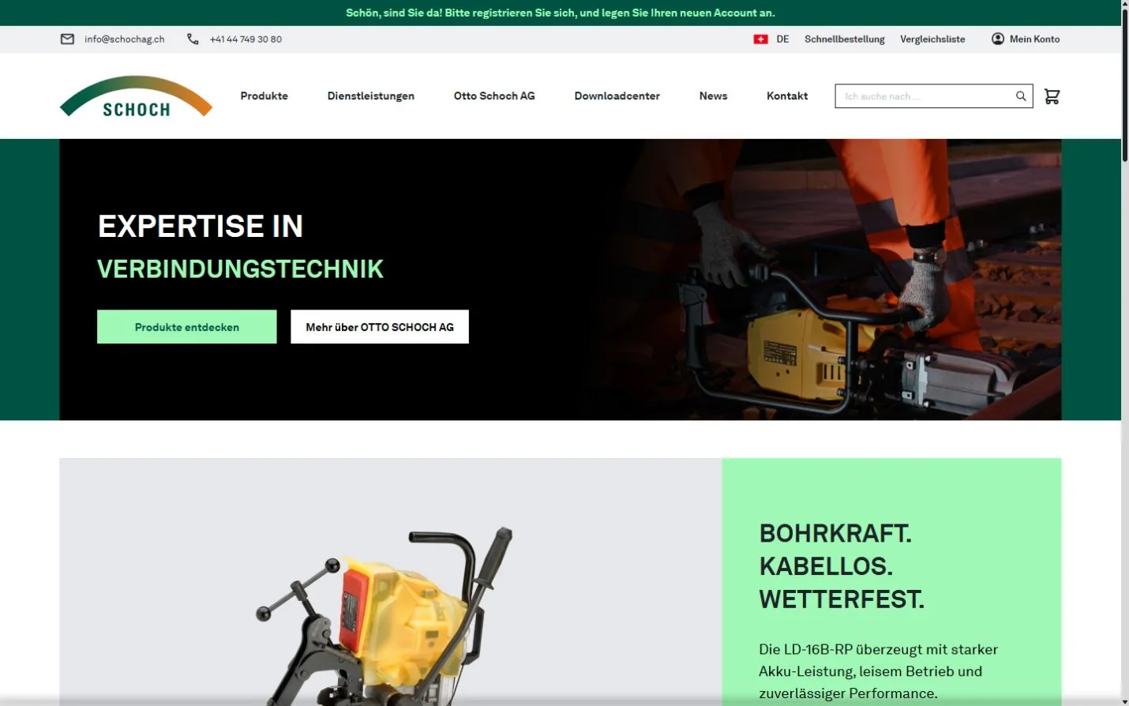This screenshot has width=1129, height=706.
Task: Open the shopping cart
Action: [x=1052, y=96]
